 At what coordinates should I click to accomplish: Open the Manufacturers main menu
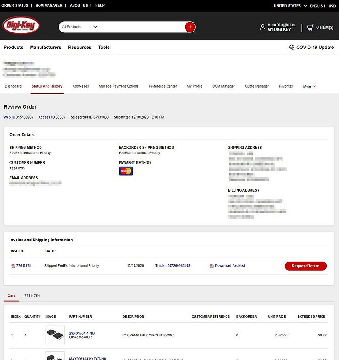(46, 48)
